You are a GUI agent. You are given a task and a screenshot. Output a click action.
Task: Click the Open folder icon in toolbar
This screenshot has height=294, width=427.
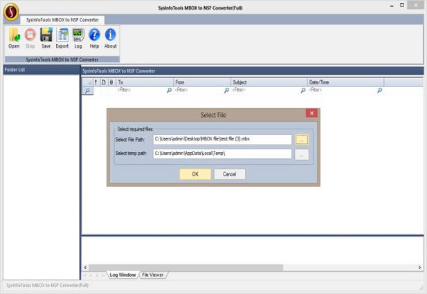tap(14, 38)
